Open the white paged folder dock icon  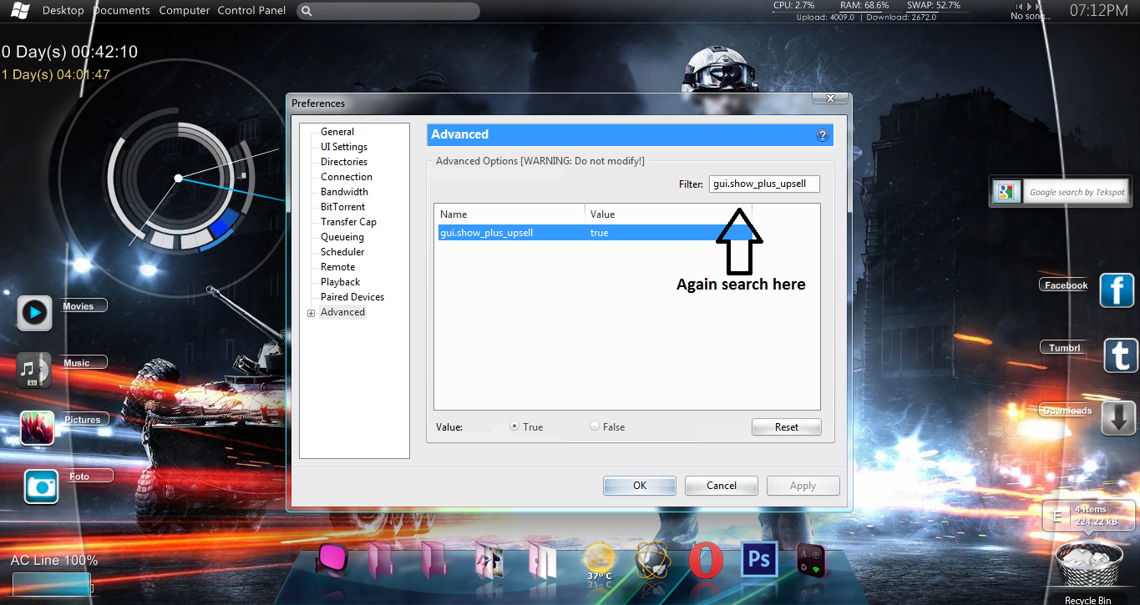click(542, 561)
